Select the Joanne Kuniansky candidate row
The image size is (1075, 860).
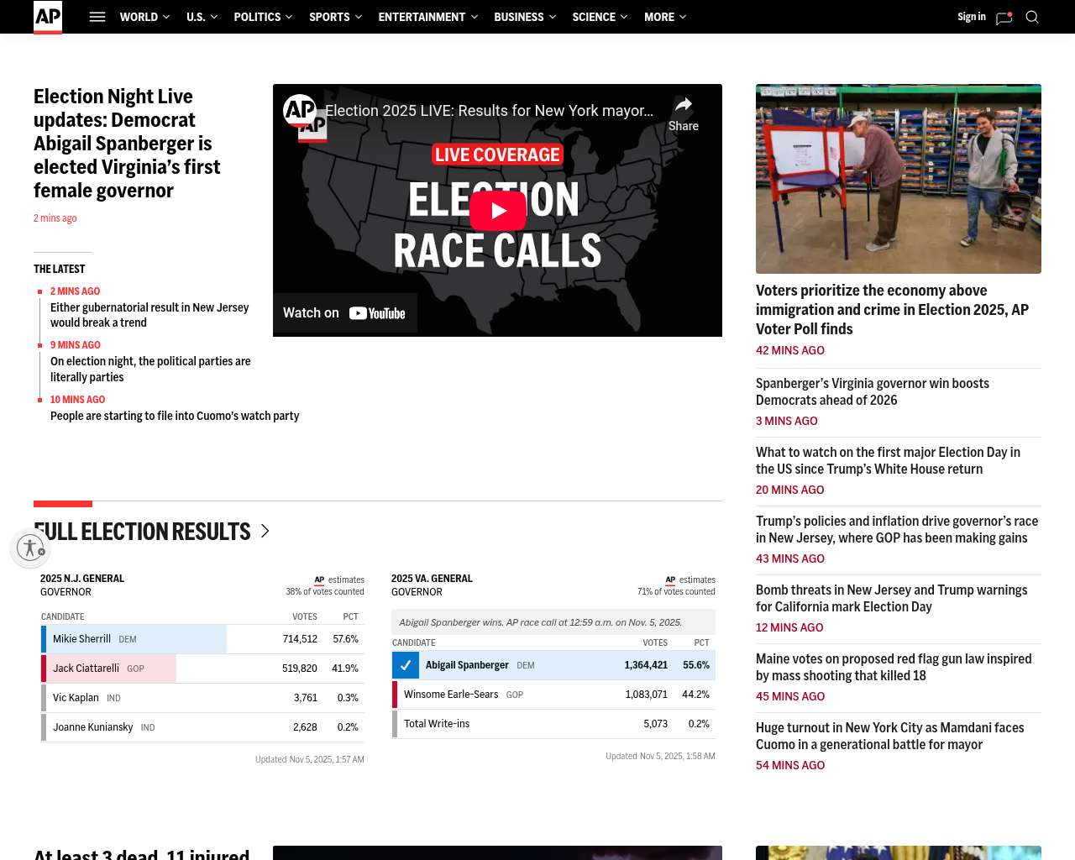[202, 727]
